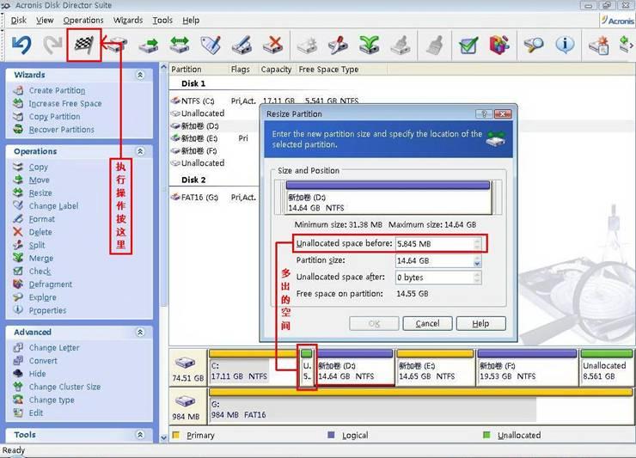Click the Undo arrow in the toolbar
This screenshot has height=458, width=636.
(x=21, y=45)
